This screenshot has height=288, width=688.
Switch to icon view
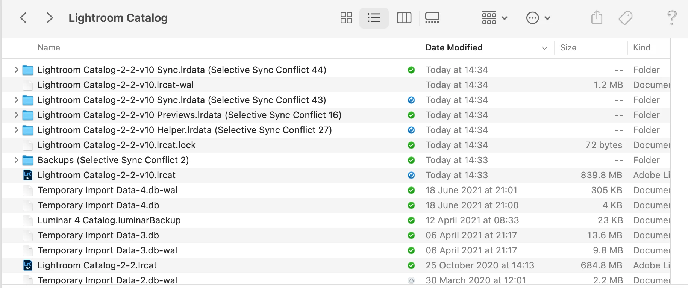(346, 18)
